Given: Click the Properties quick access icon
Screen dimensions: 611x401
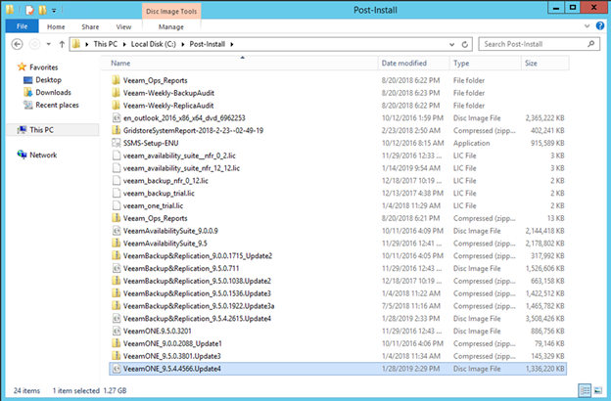Looking at the screenshot, I should [29, 10].
